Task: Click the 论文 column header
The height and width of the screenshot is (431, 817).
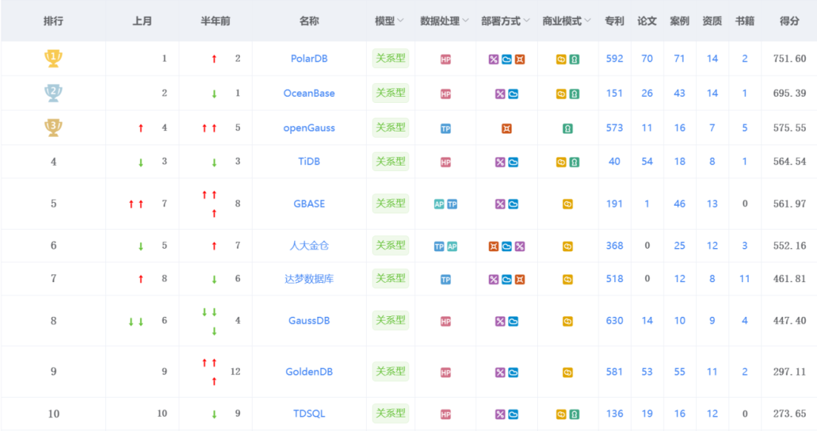Action: tap(647, 21)
